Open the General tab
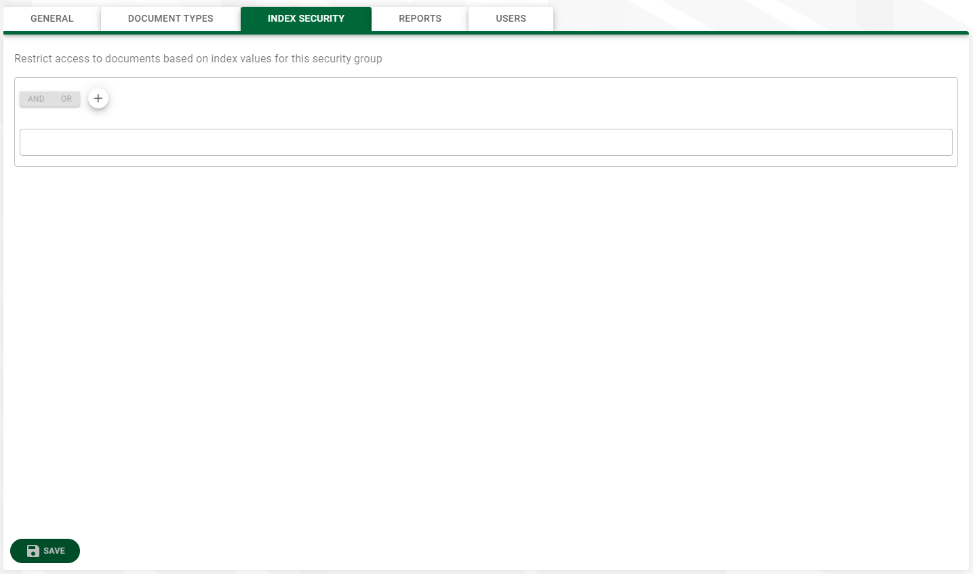The height and width of the screenshot is (574, 973). pos(52,19)
